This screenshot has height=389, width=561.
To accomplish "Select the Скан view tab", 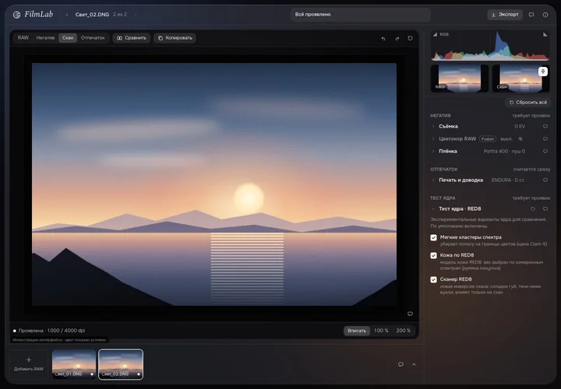I will click(x=68, y=38).
